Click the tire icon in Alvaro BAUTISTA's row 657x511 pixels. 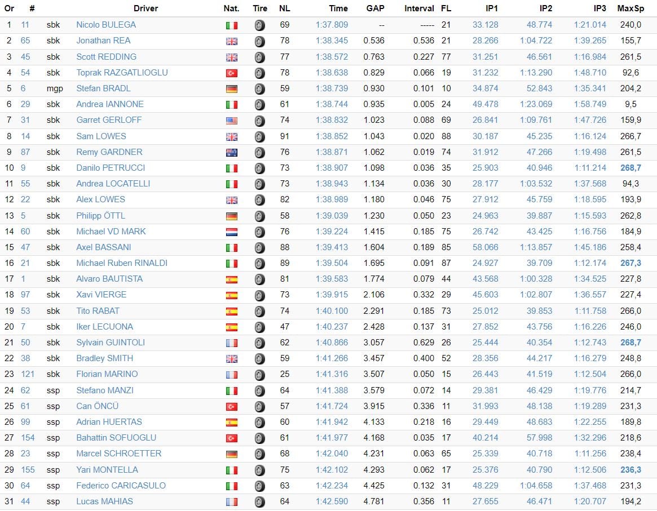point(259,279)
